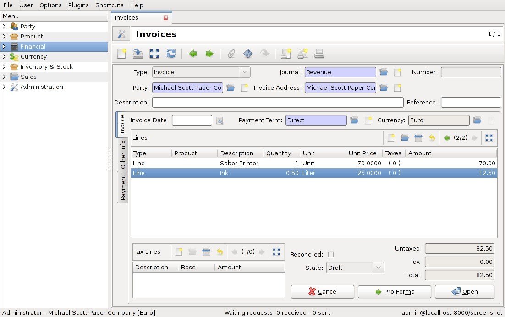Click the Save record toolbar icon
Image resolution: width=505 pixels, height=317 pixels.
(138, 54)
